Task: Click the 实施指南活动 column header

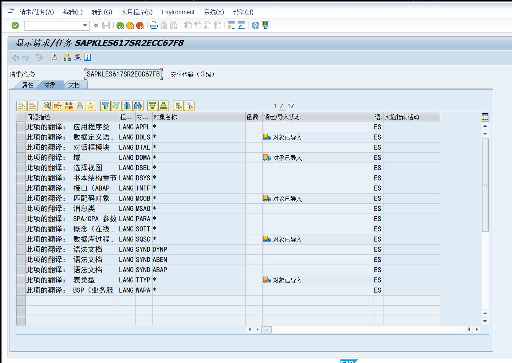Action: point(411,117)
